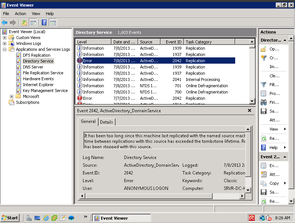Click the Up One Level folder icon
Viewport: 295px width, 223px height.
click(24, 23)
